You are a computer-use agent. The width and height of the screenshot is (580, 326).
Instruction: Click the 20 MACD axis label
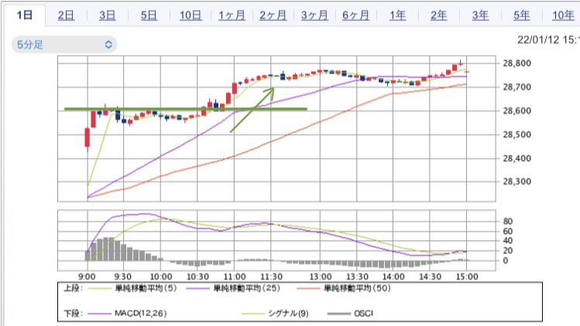coord(507,251)
